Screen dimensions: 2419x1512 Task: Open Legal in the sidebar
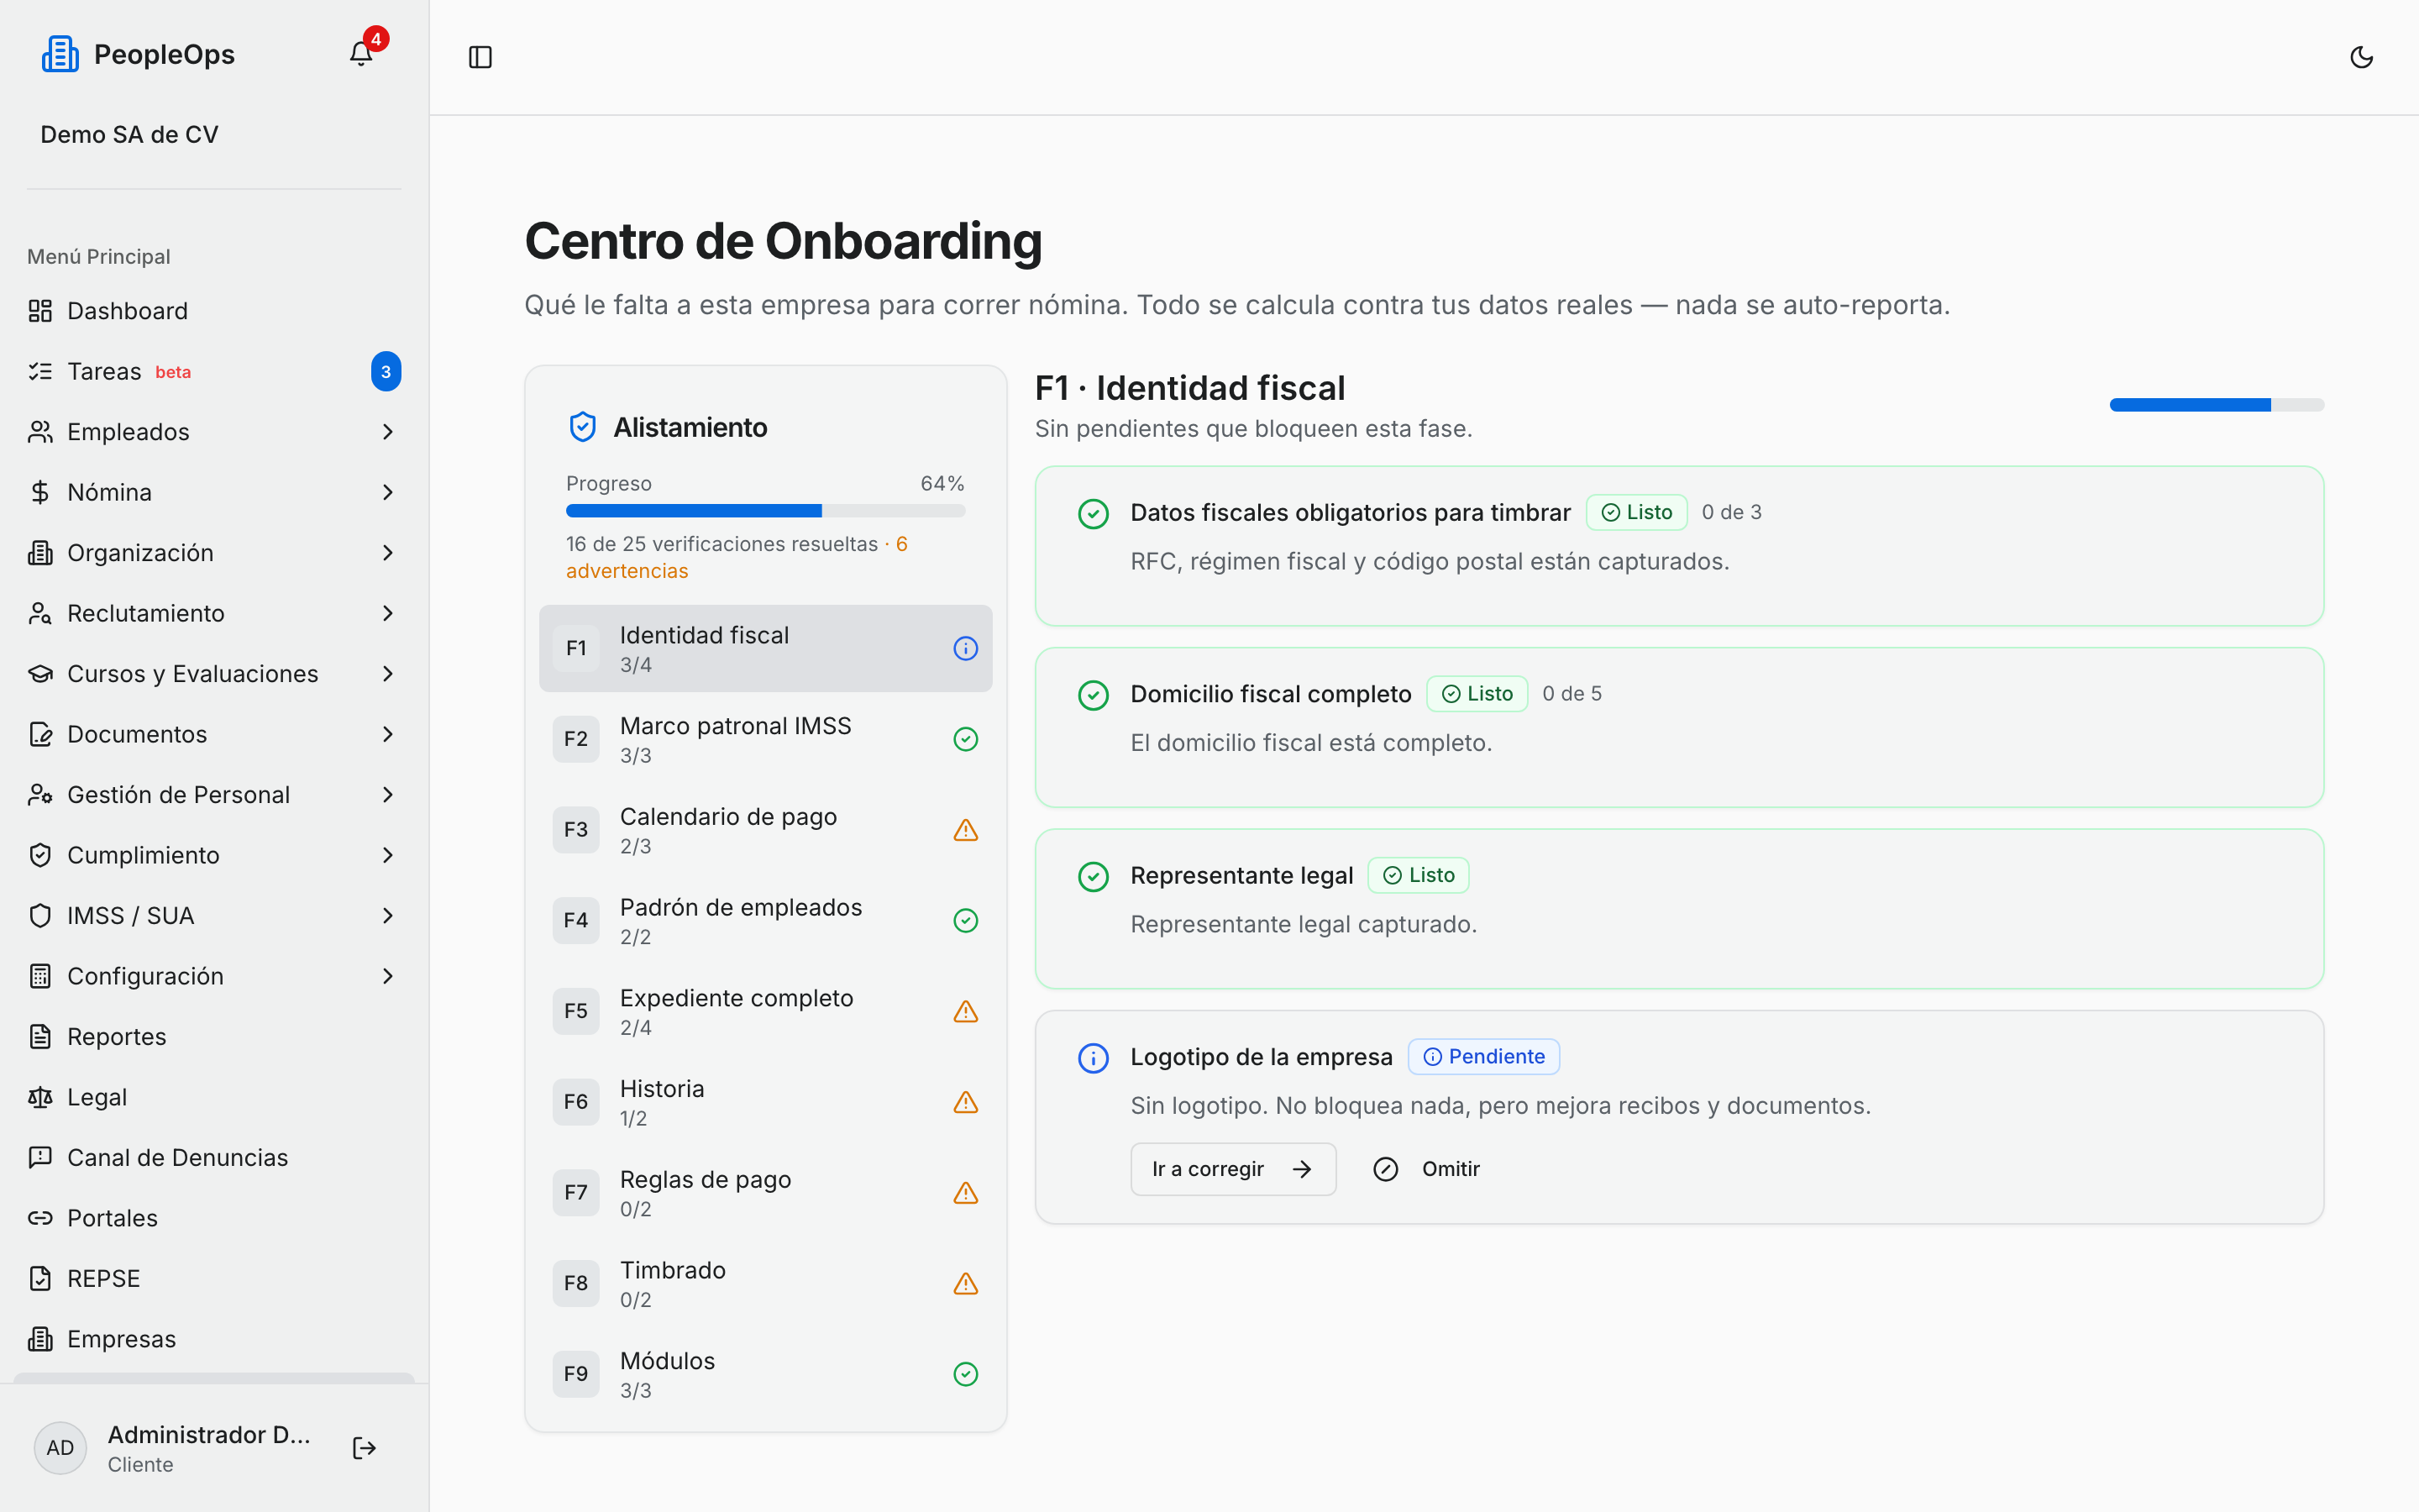[214, 1097]
